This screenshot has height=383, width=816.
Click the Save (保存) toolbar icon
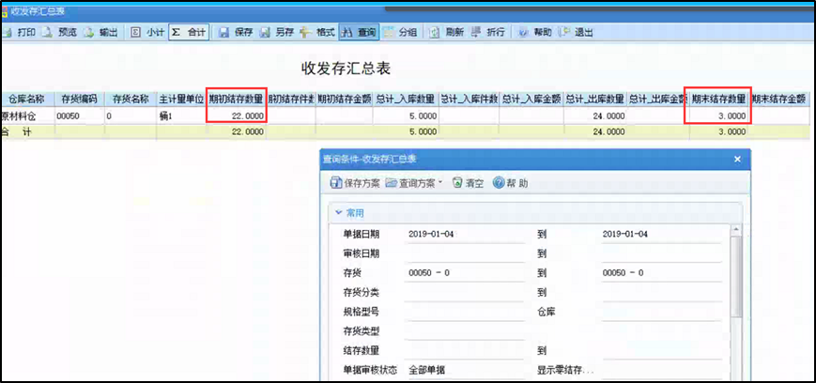(x=223, y=33)
